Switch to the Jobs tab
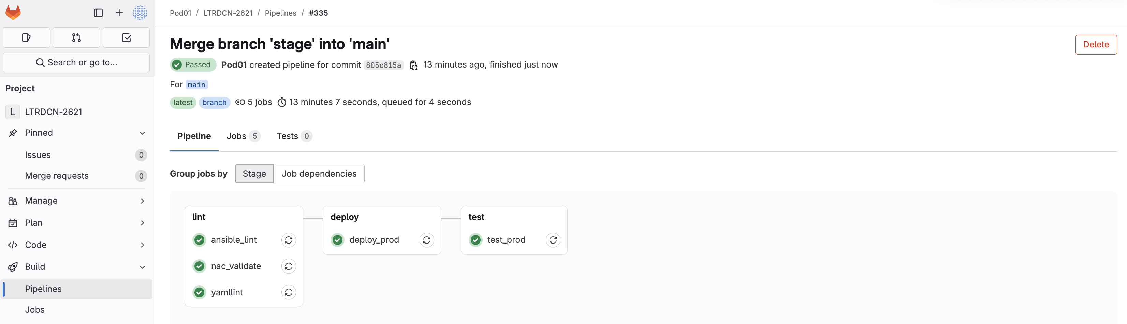The image size is (1127, 324). point(243,136)
